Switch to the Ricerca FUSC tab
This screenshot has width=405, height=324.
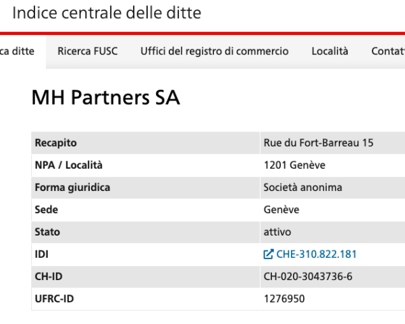point(88,51)
